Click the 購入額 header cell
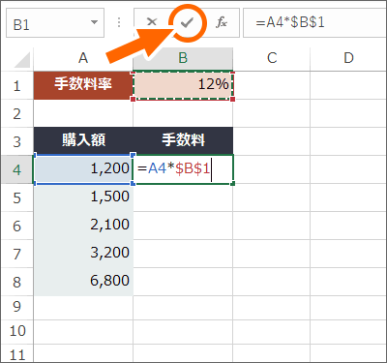Image resolution: width=387 pixels, height=363 pixels. (x=83, y=141)
